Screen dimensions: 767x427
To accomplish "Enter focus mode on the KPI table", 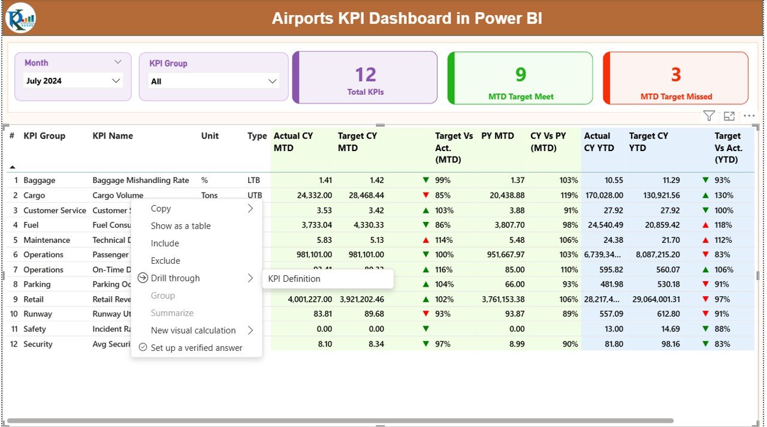I will coord(729,116).
